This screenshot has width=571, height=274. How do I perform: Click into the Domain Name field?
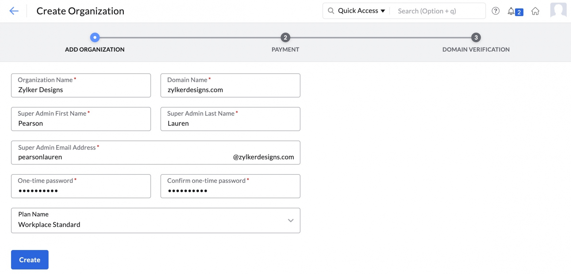[230, 90]
